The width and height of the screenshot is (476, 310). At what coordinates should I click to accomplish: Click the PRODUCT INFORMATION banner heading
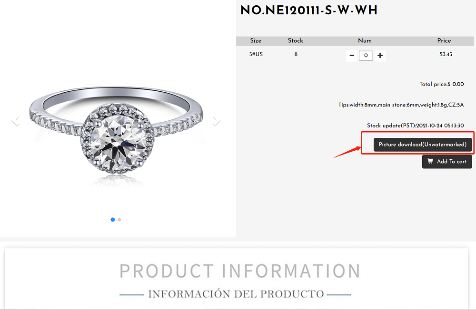tap(240, 271)
